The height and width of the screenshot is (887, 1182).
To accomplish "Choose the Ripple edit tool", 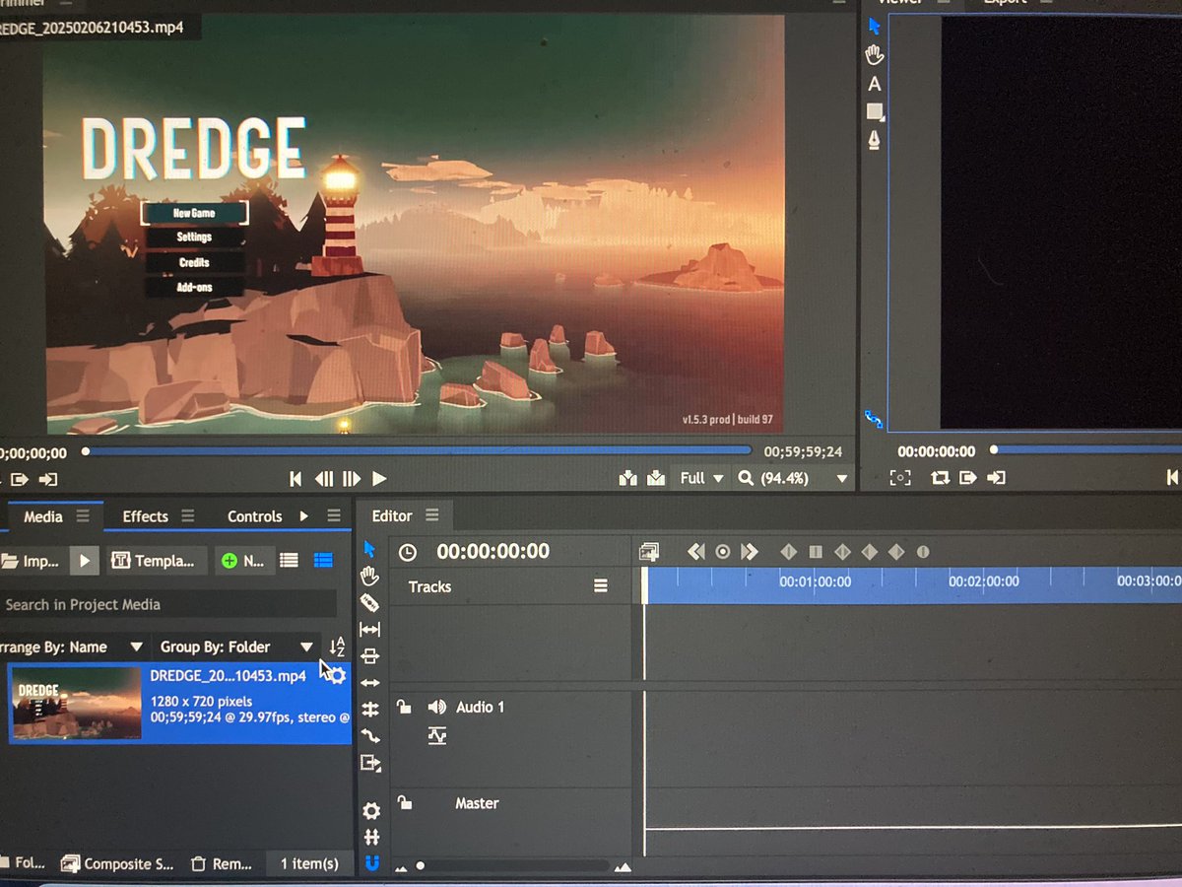I will (x=370, y=683).
